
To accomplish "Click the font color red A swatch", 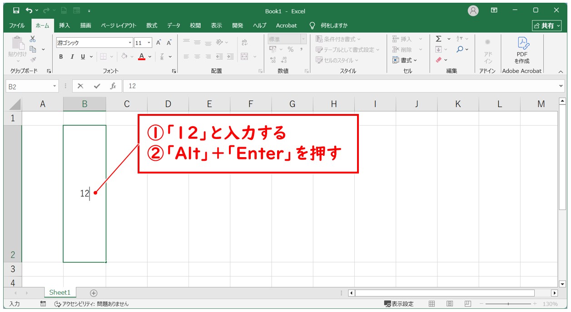I will tap(142, 57).
